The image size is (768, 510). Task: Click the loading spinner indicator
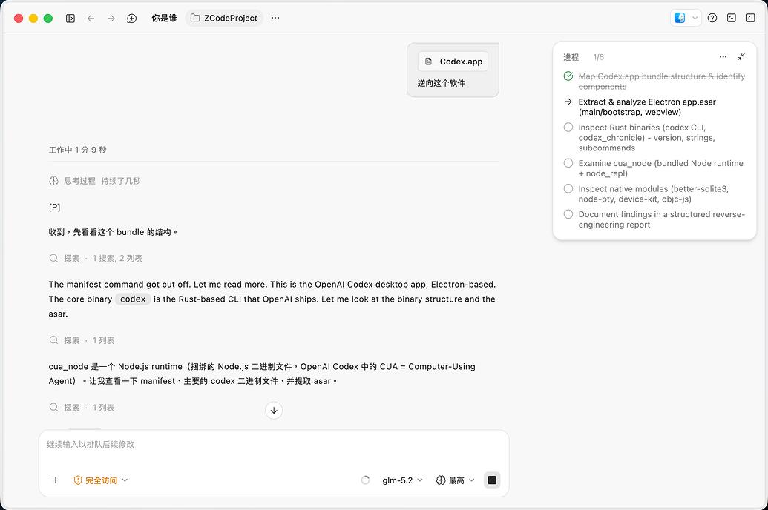(x=365, y=480)
